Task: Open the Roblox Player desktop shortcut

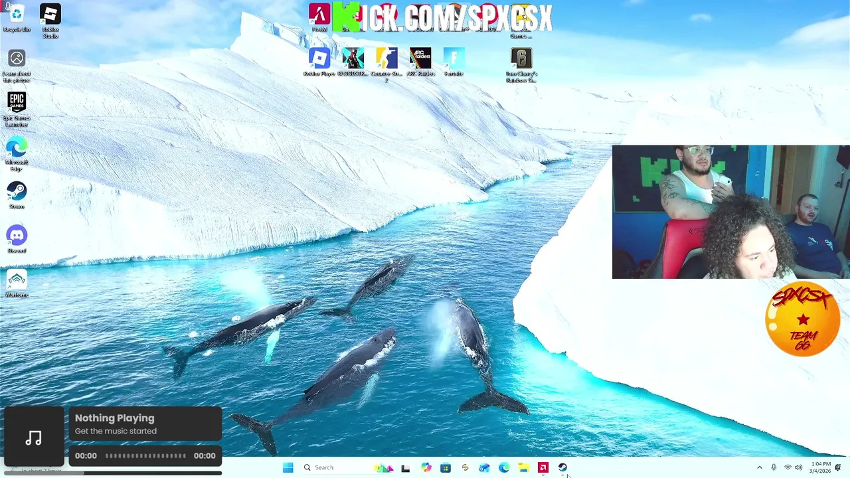Action: pos(319,62)
